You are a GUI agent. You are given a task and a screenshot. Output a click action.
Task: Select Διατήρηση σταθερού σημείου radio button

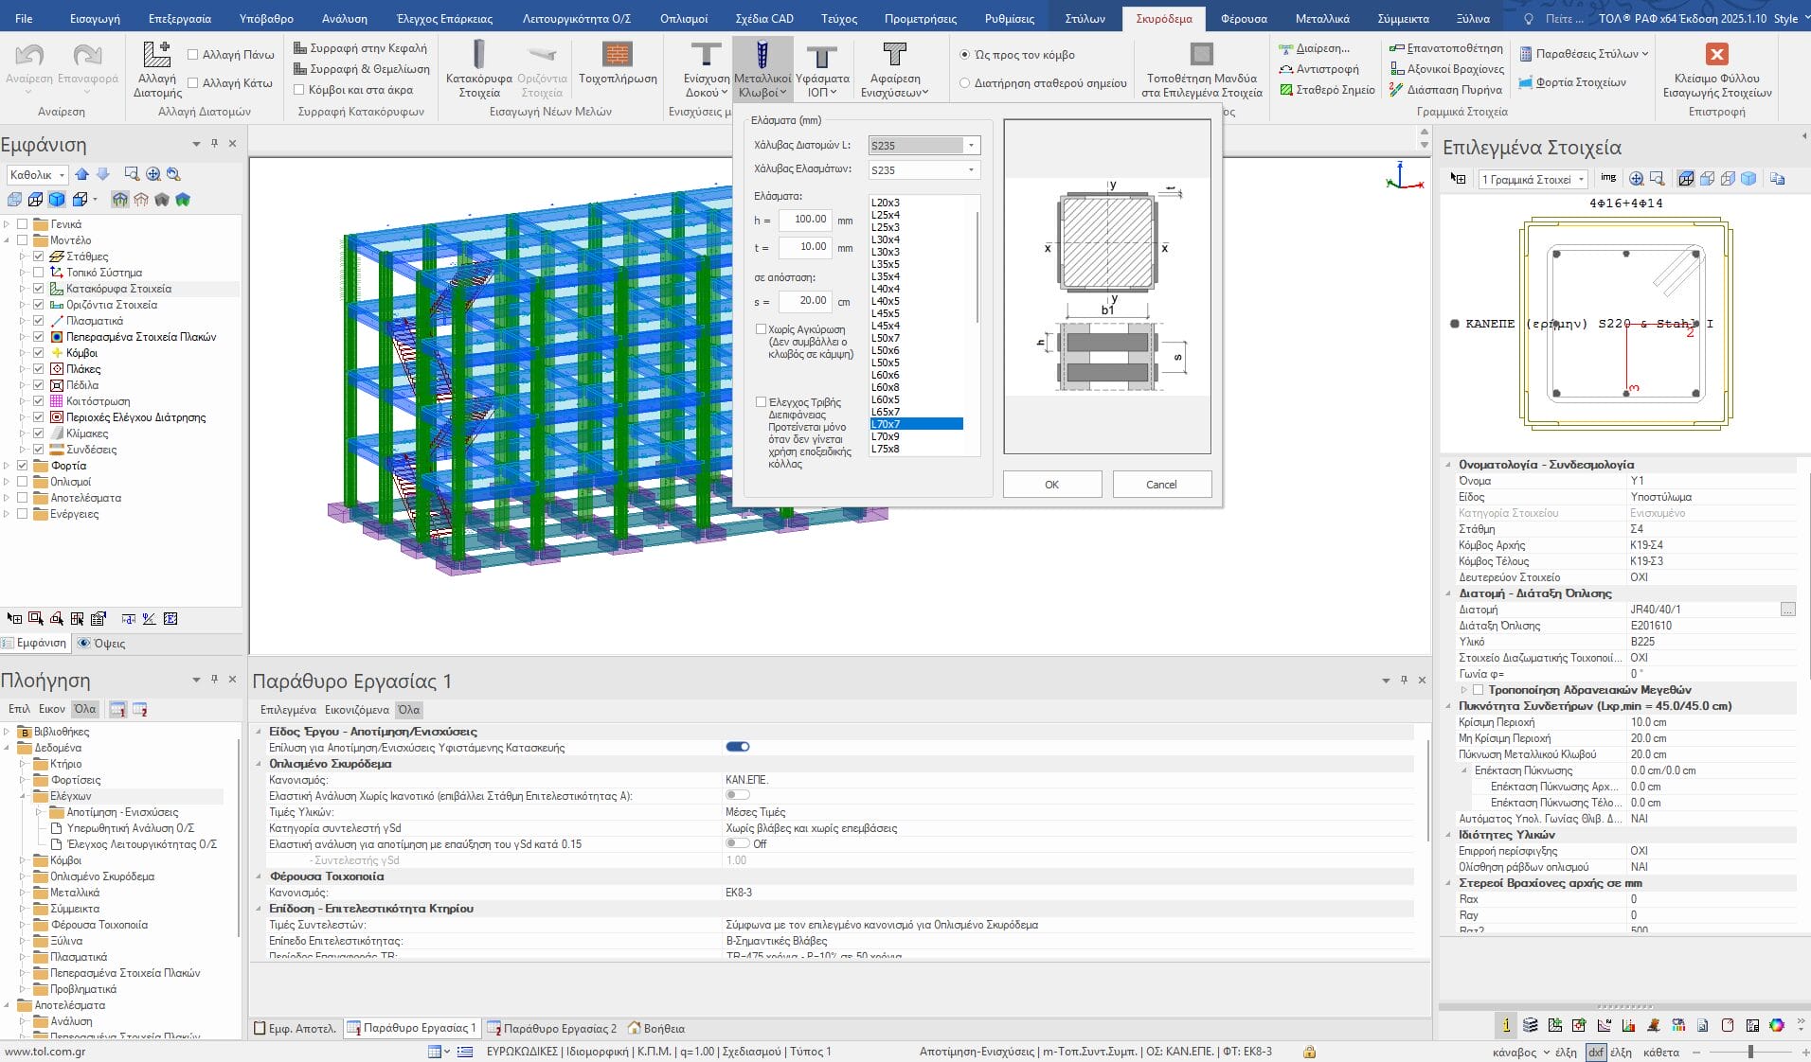[x=964, y=83]
